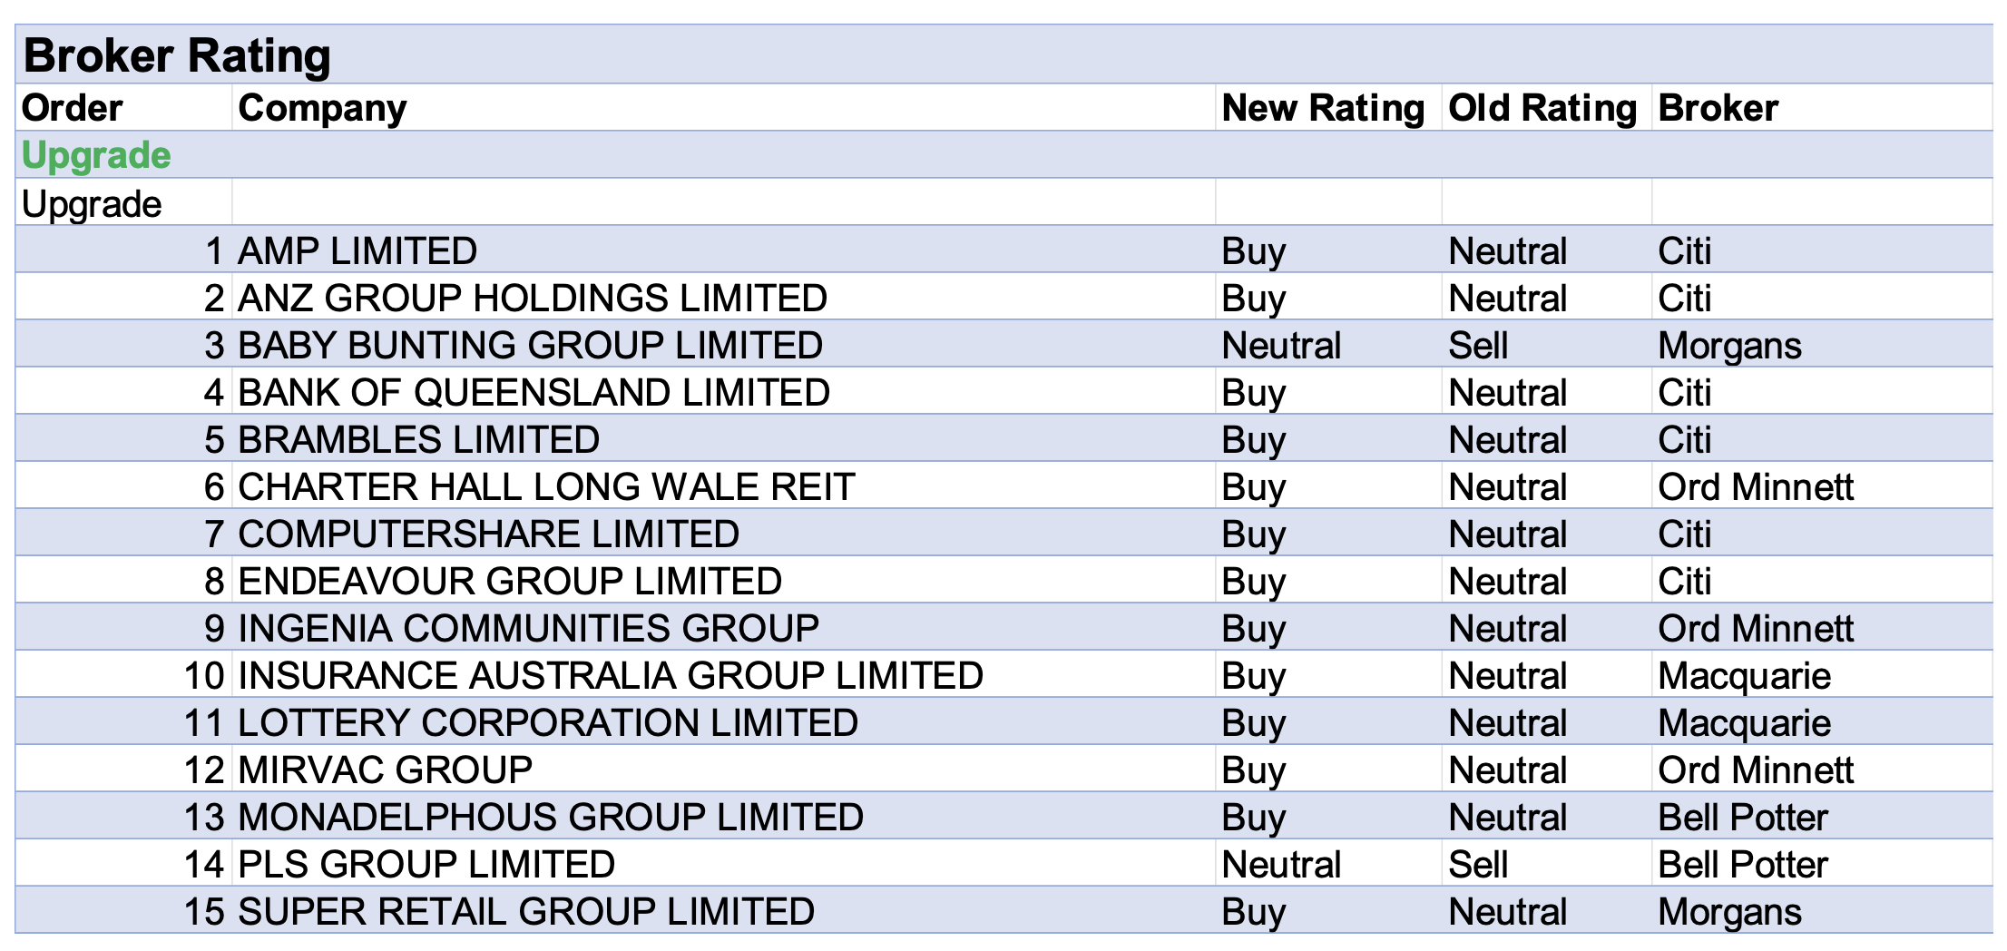Select the Order column header
The height and width of the screenshot is (951, 2007).
pyautogui.click(x=73, y=109)
